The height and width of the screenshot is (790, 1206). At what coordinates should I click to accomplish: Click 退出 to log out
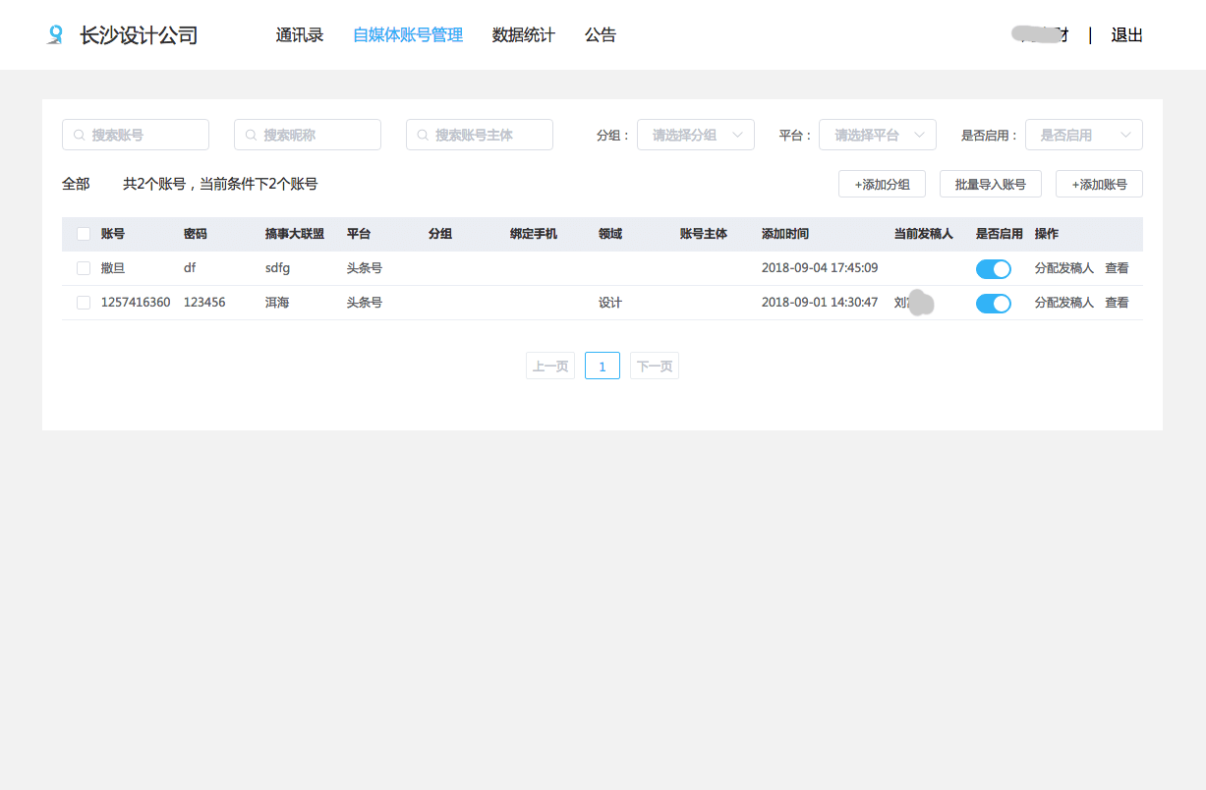click(x=1126, y=35)
